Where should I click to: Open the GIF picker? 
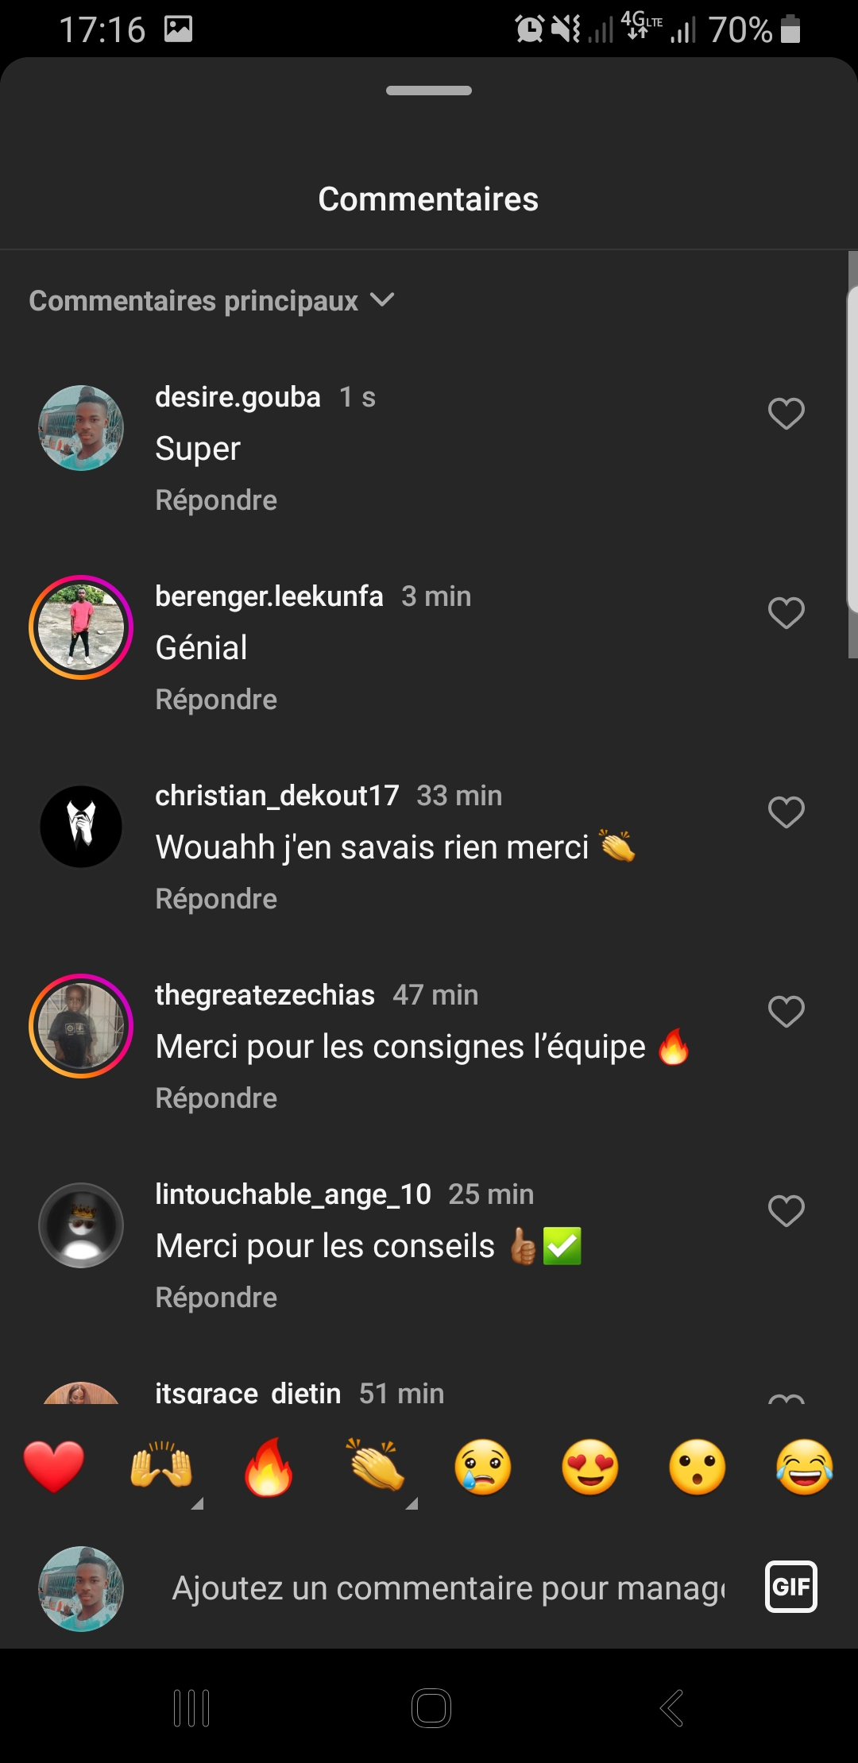(790, 1587)
